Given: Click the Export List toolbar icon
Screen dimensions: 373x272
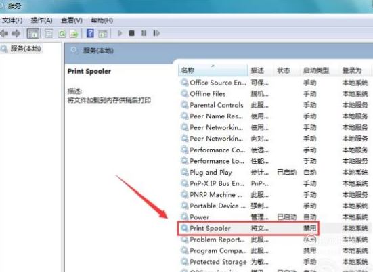Looking at the screenshot, I should pos(74,34).
